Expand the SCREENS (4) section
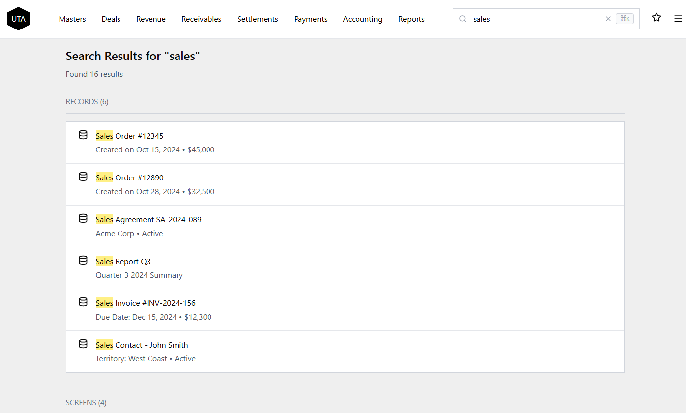 86,402
